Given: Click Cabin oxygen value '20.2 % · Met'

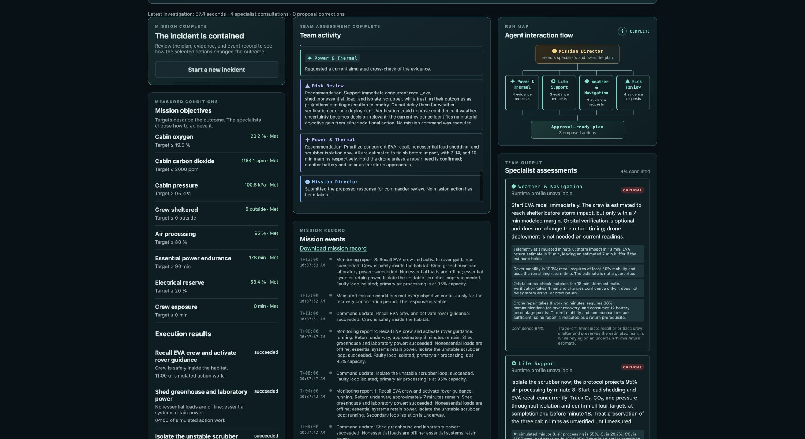Looking at the screenshot, I should pyautogui.click(x=264, y=136).
